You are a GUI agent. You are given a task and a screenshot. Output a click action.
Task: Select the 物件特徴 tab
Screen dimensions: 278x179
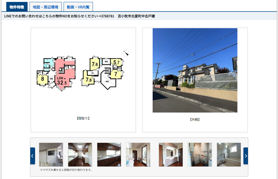coord(17,7)
